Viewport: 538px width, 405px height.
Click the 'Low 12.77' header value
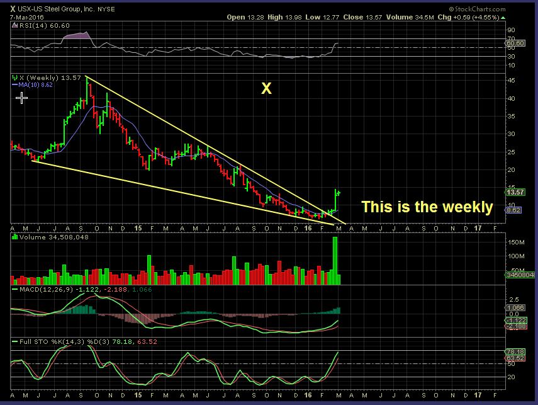322,17
